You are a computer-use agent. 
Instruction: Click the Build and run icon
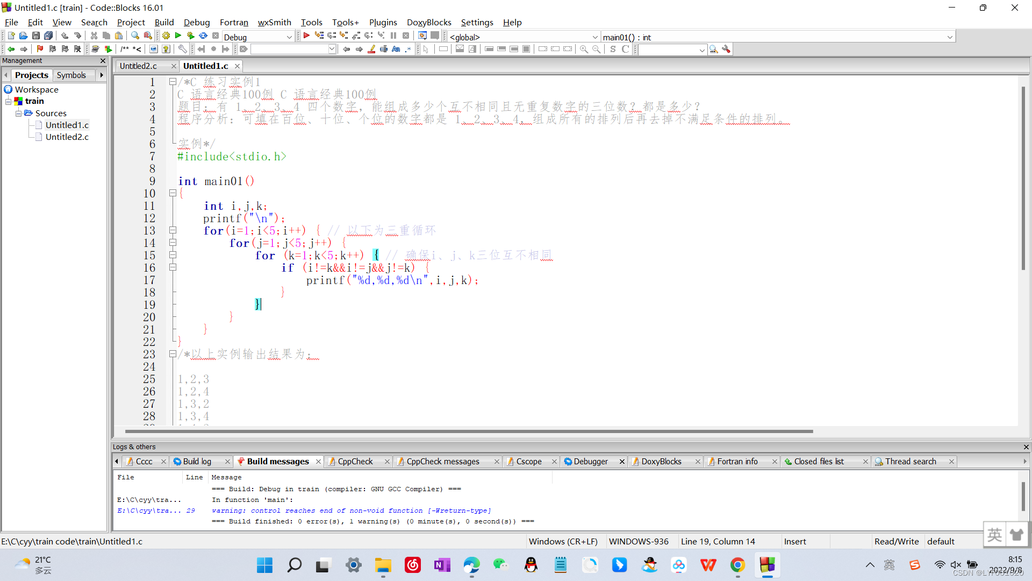[191, 36]
